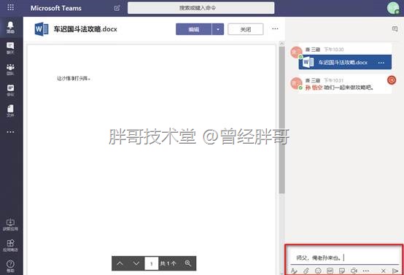The width and height of the screenshot is (404, 275).
Task: Click the Meet now video icon
Action: (354, 271)
